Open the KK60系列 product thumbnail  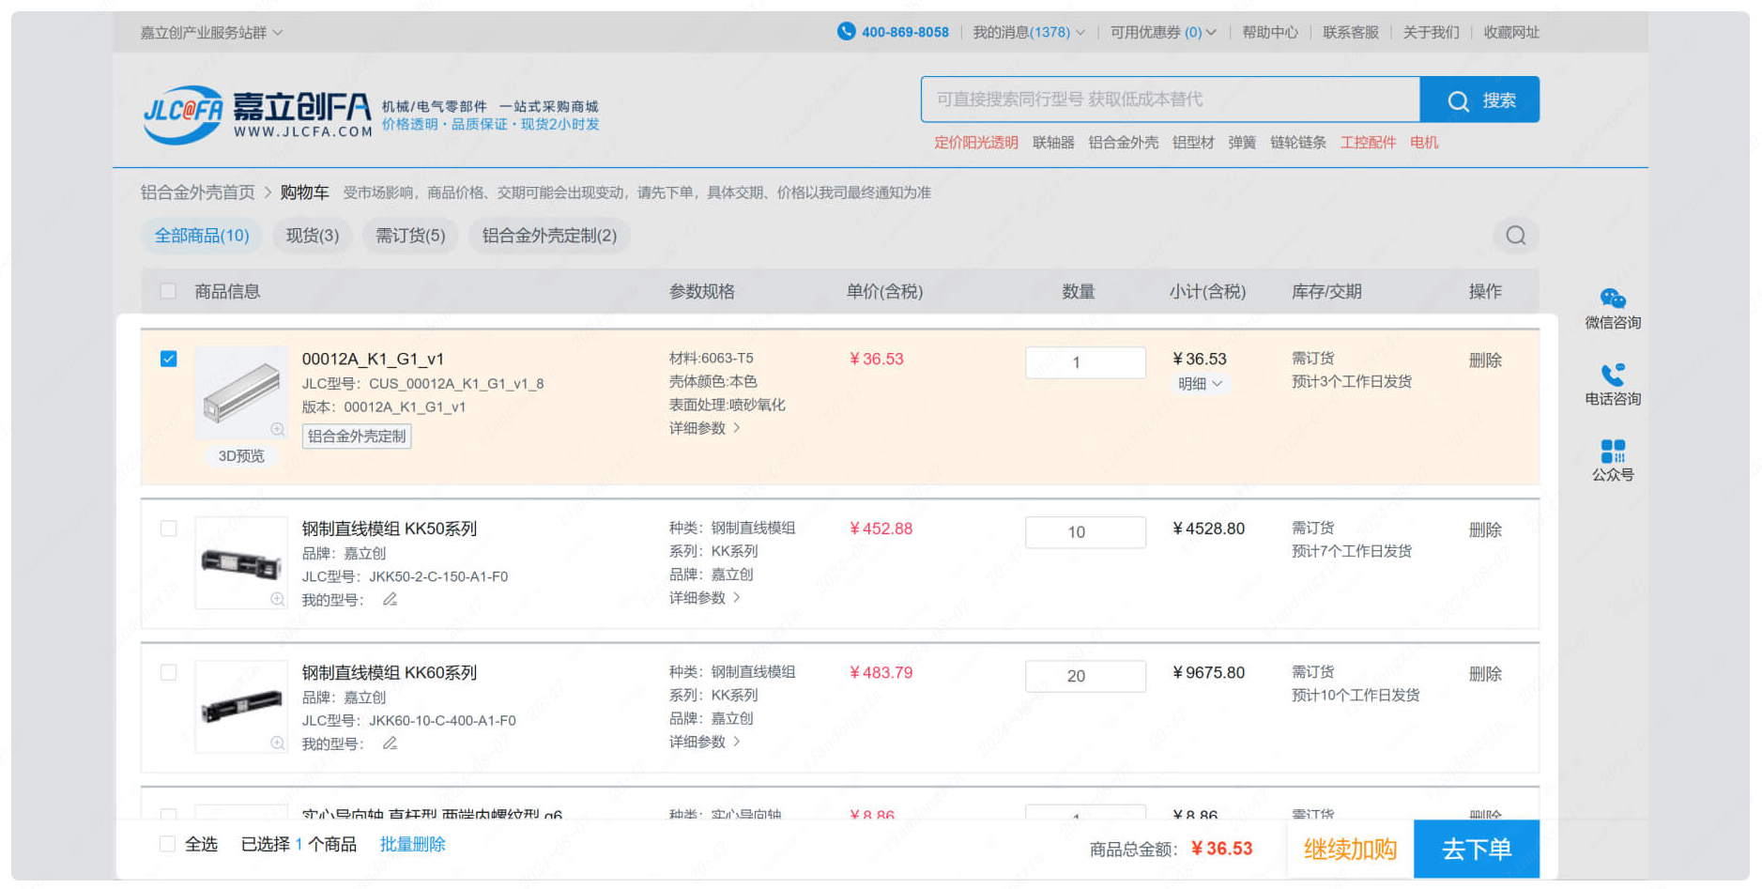[241, 706]
